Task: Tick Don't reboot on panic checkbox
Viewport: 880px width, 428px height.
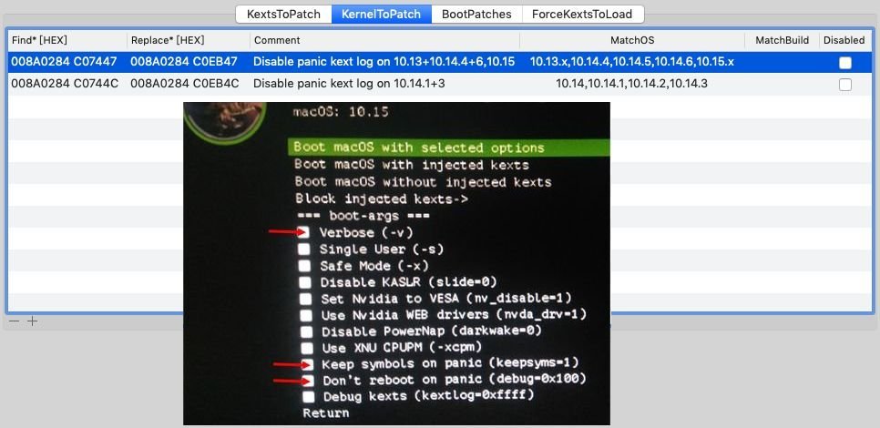Action: point(308,381)
